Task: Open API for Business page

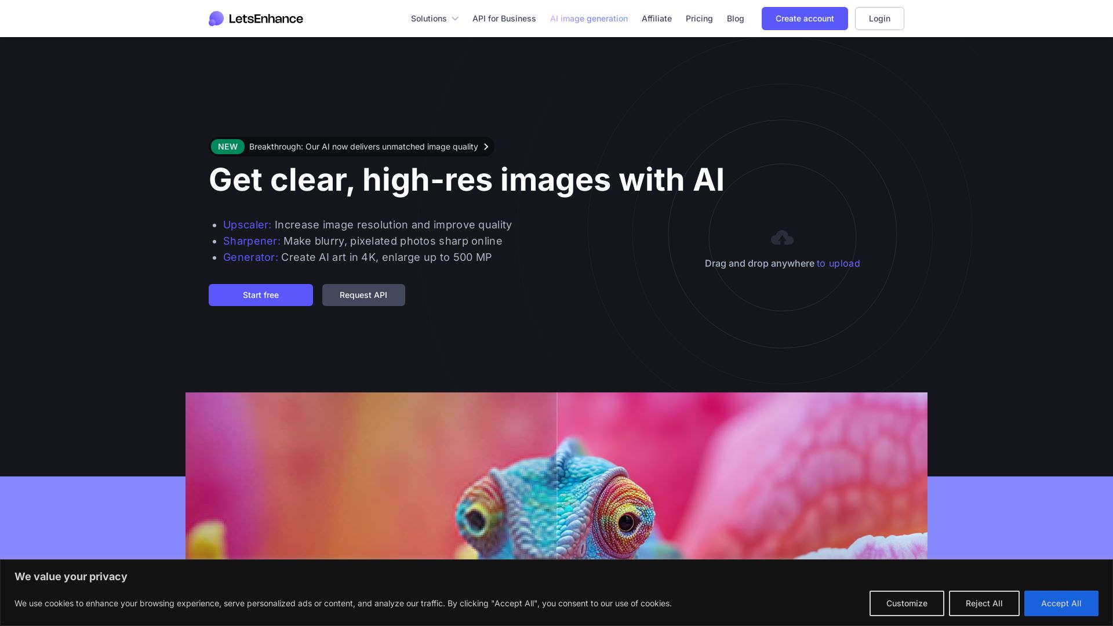Action: pyautogui.click(x=504, y=19)
